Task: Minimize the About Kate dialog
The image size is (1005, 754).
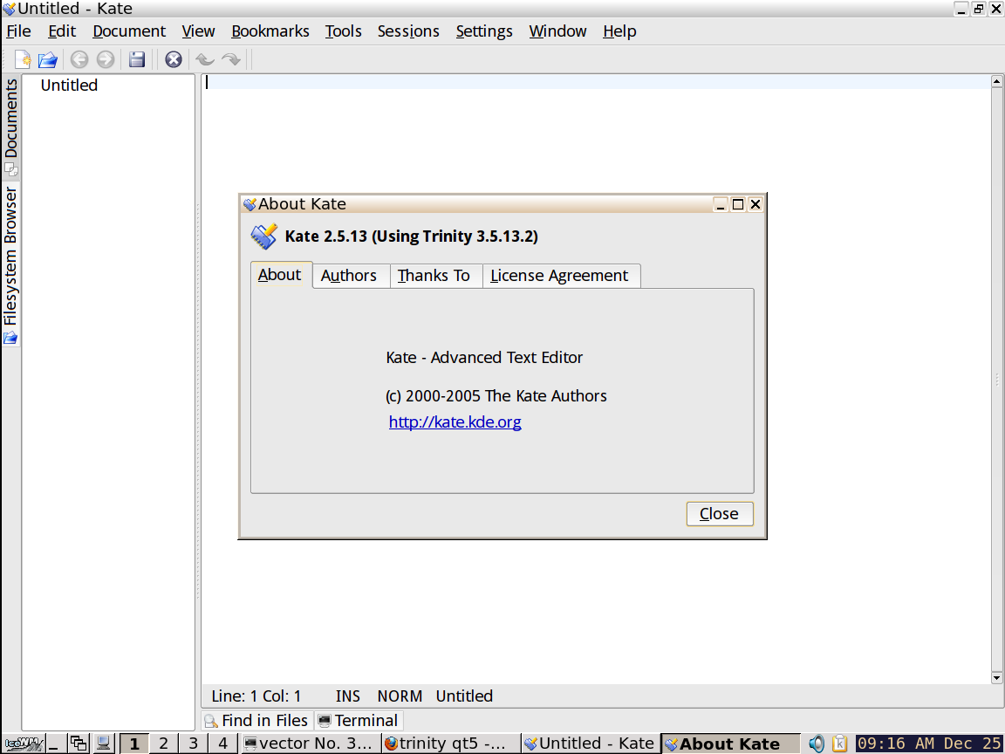Action: [721, 204]
